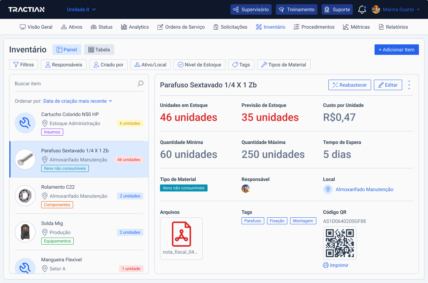The width and height of the screenshot is (428, 283).
Task: Click the Almoxarifado Manutenção location pin icon
Action: [328, 189]
